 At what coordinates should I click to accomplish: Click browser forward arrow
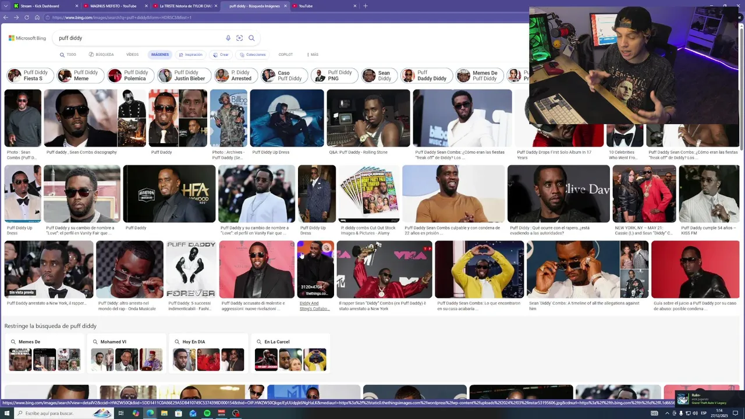coord(16,17)
